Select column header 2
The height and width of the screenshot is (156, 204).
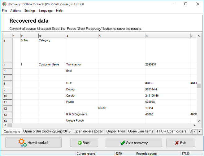pyautogui.click(x=29, y=36)
